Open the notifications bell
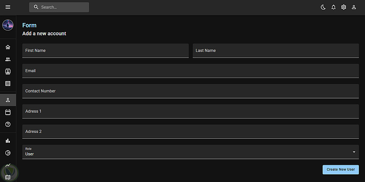 click(333, 7)
